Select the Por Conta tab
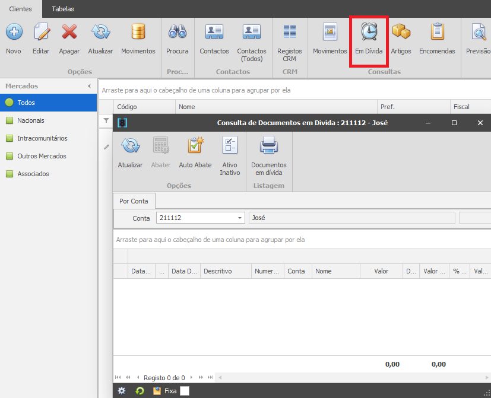The height and width of the screenshot is (398, 491). pos(134,201)
